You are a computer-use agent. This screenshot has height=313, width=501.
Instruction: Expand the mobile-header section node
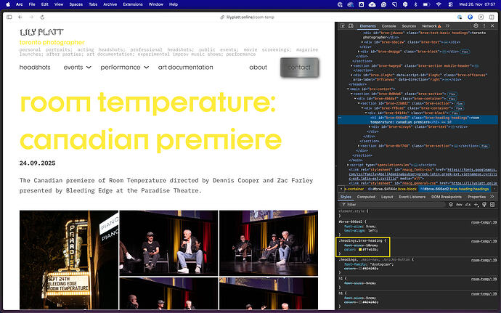[x=351, y=65]
